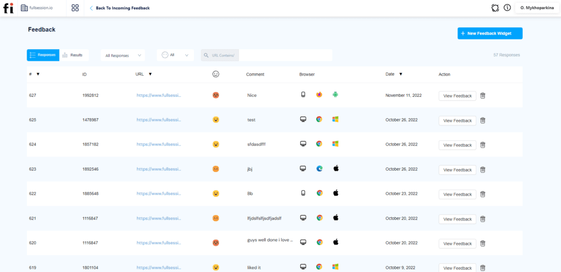Open URL link for feedback 624
This screenshot has width=561, height=272.
point(158,144)
